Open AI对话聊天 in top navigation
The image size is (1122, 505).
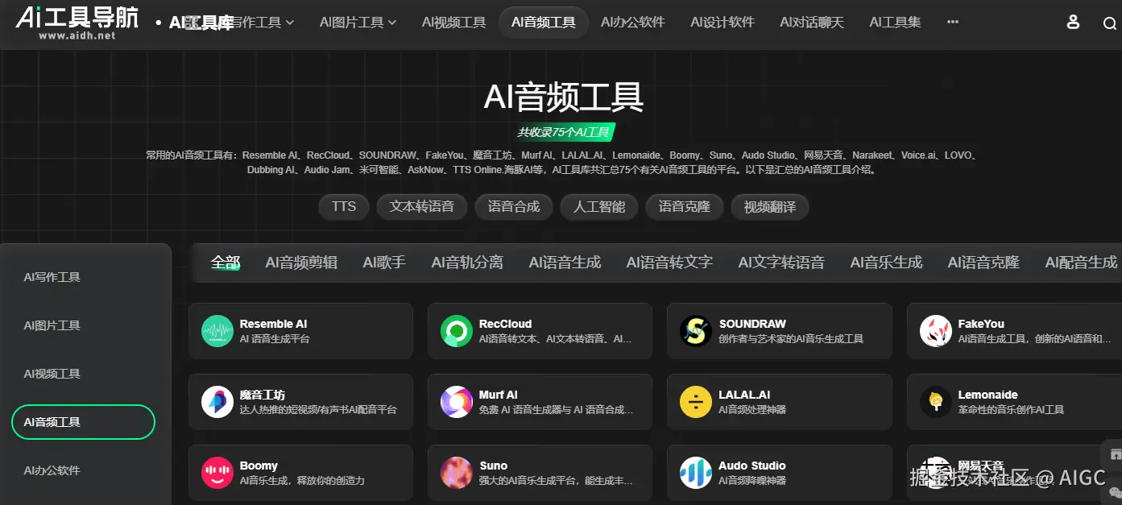(x=812, y=23)
